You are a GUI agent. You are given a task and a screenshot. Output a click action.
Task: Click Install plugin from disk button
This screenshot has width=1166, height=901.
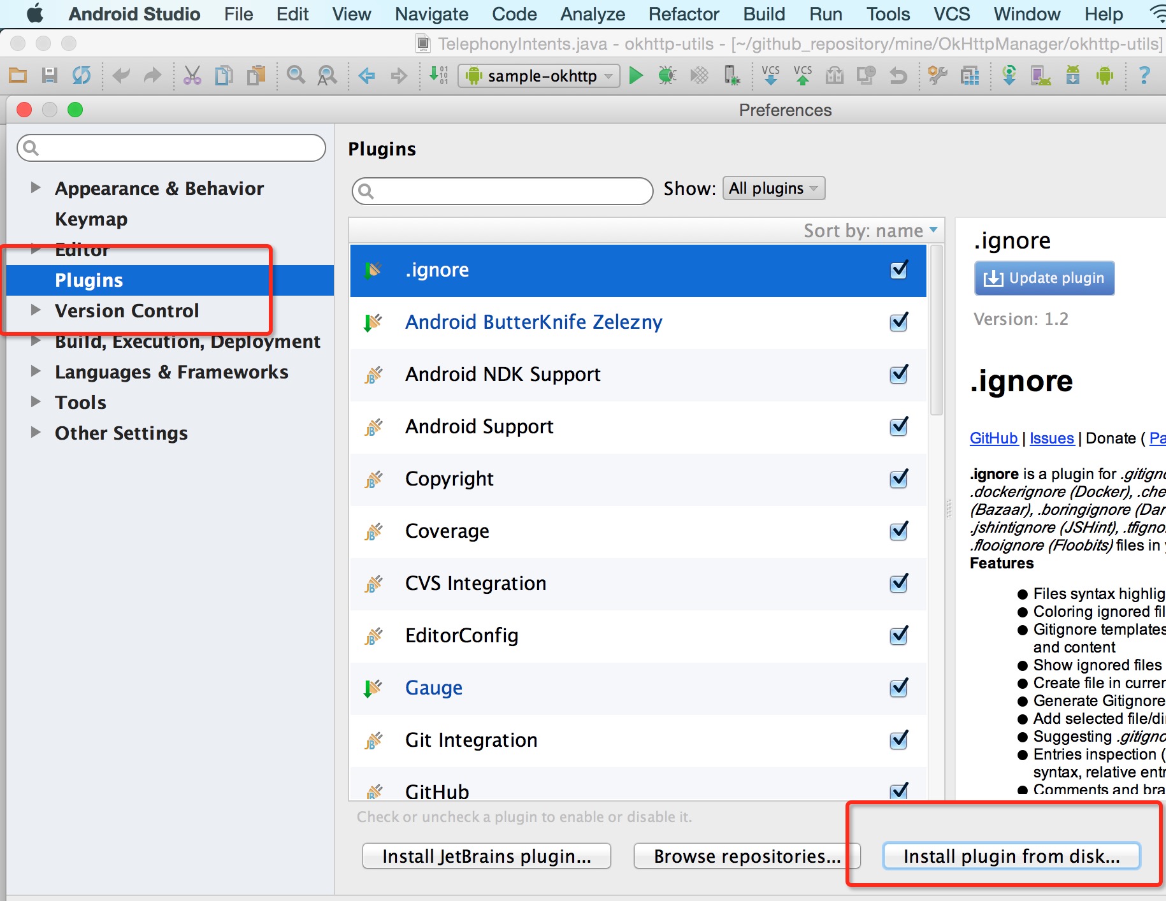point(1011,856)
